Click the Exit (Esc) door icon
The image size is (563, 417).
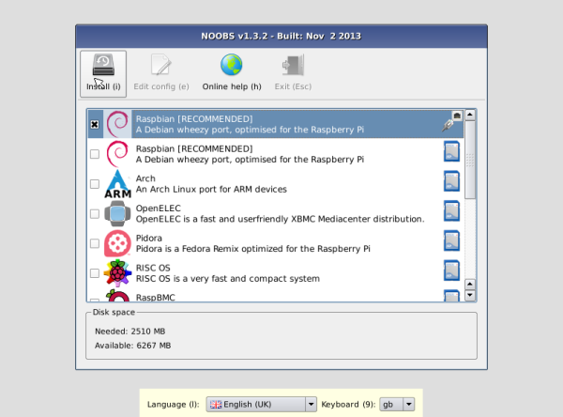point(294,65)
